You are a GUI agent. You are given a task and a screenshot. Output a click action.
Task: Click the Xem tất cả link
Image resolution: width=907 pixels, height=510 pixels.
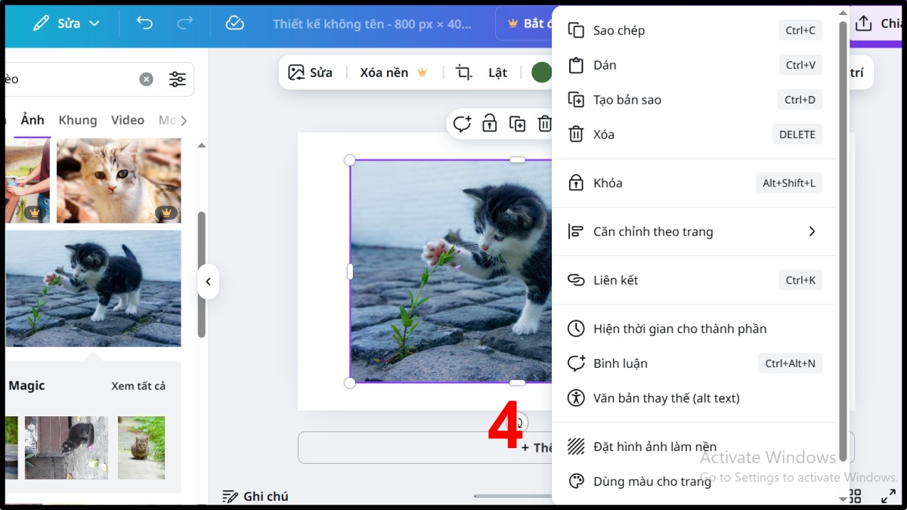click(138, 386)
